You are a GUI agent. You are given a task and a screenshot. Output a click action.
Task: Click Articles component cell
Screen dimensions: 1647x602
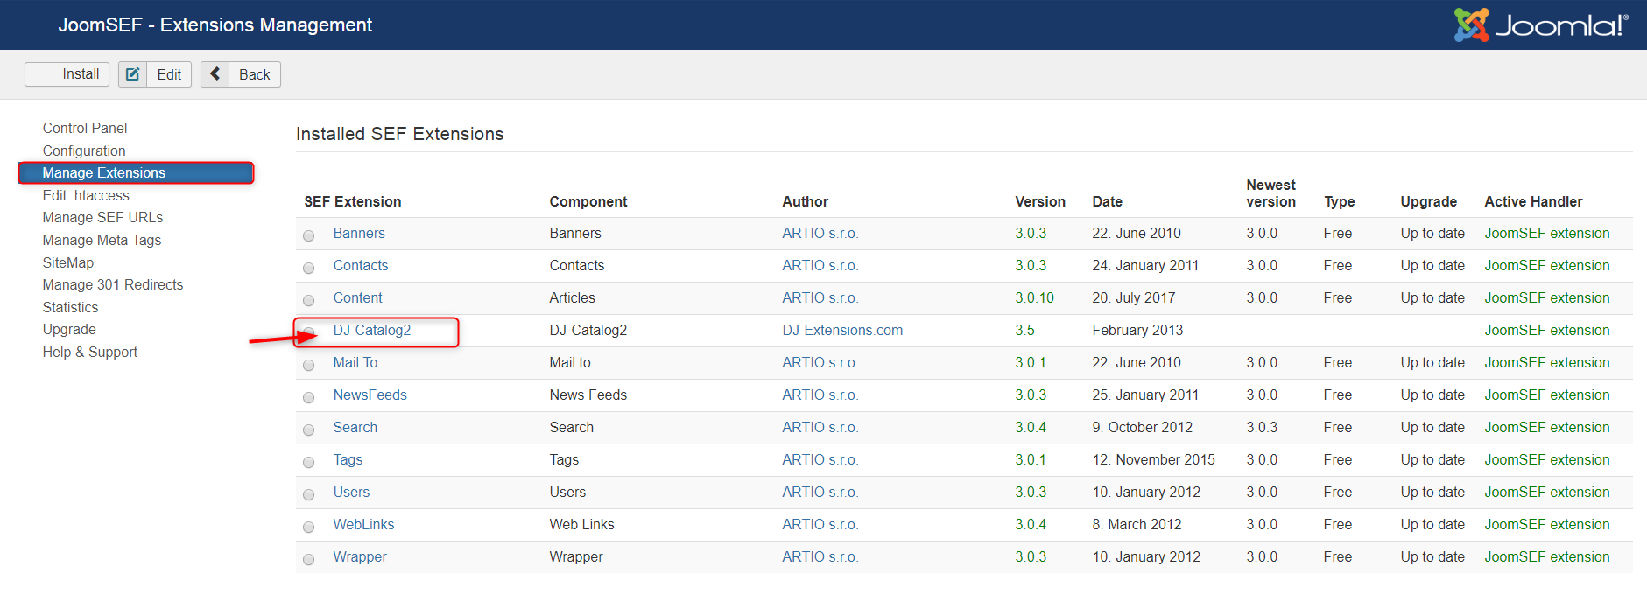coord(573,297)
